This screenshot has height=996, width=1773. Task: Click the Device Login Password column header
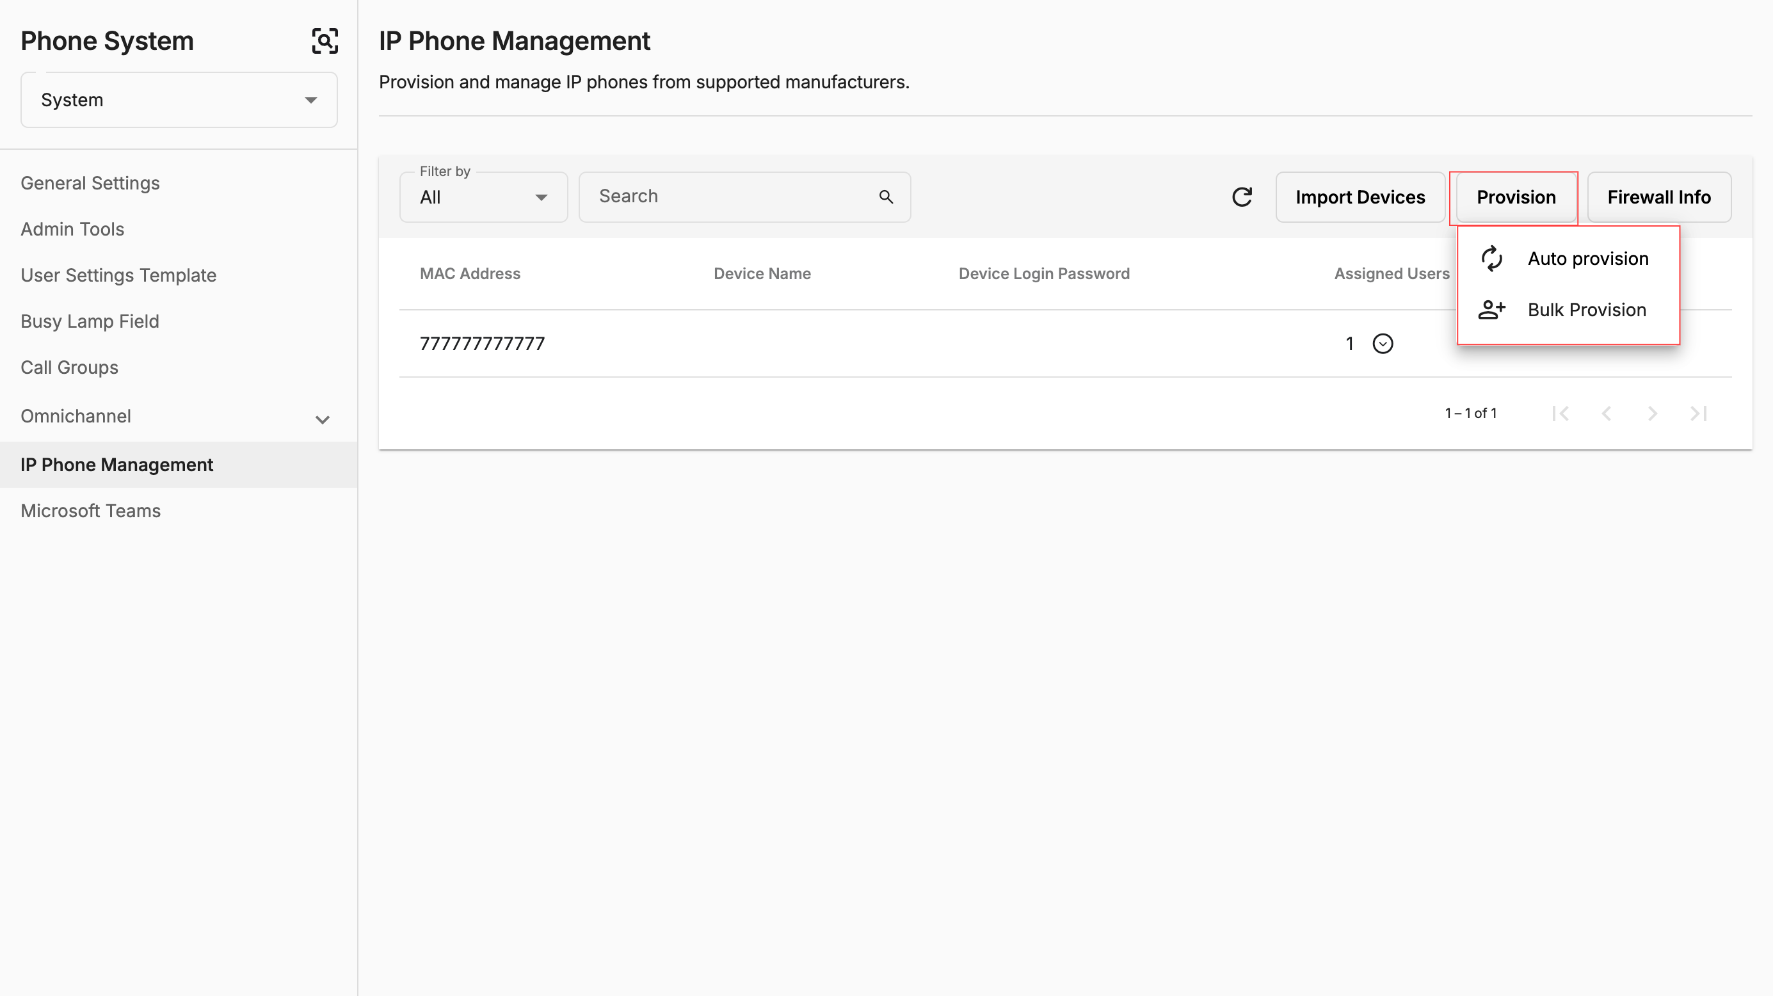click(x=1044, y=274)
